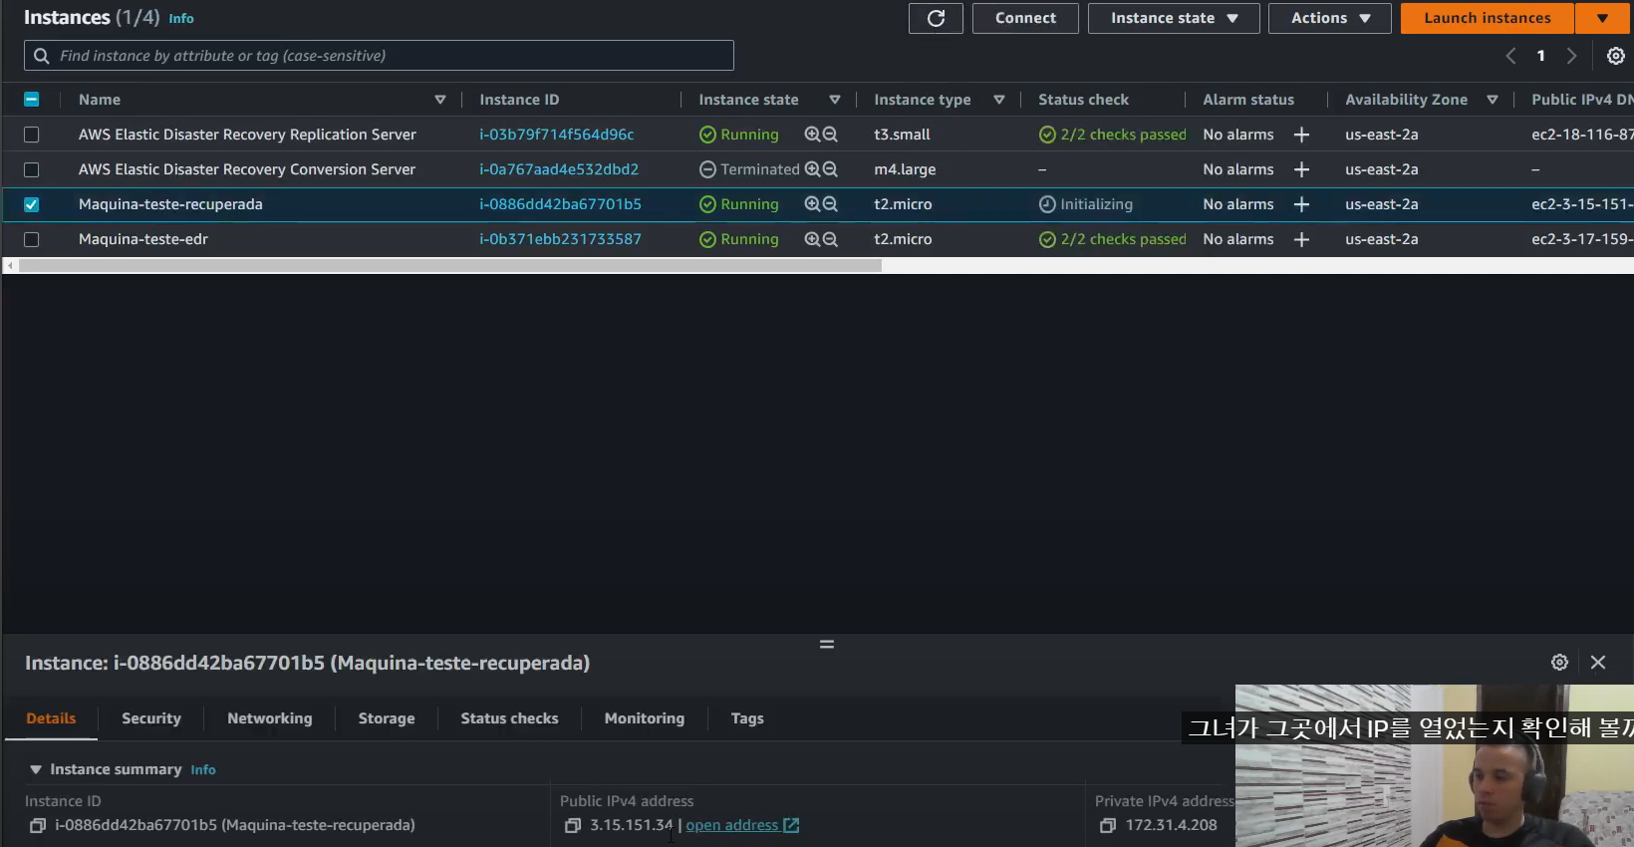
Task: Zoom in icon on Replication Server row
Action: click(x=812, y=135)
